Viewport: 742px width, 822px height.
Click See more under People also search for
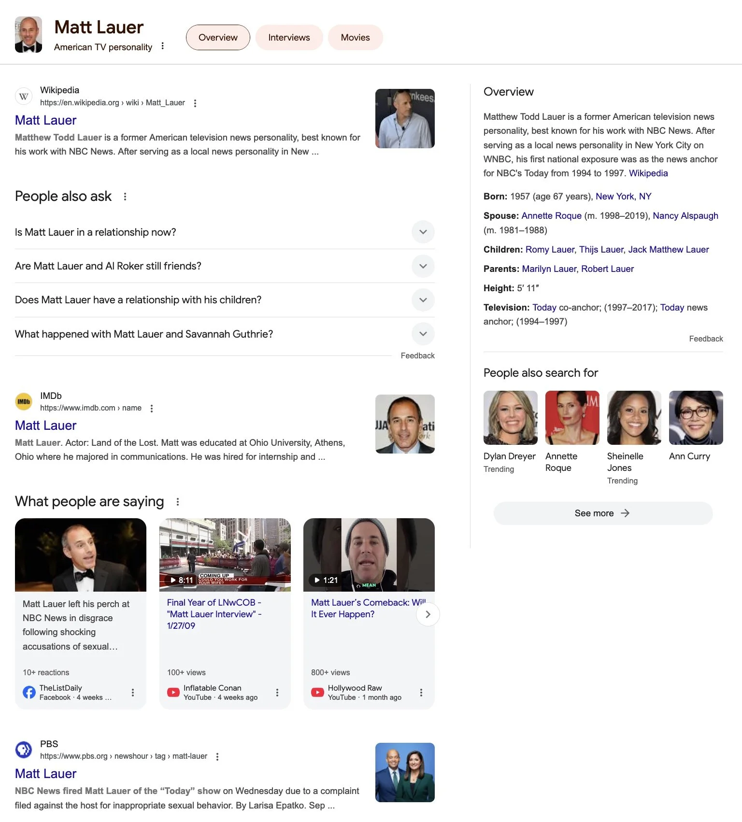click(603, 513)
